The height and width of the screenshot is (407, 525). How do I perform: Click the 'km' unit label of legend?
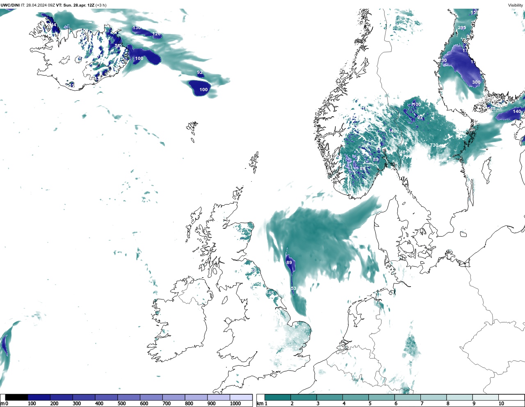click(260, 404)
